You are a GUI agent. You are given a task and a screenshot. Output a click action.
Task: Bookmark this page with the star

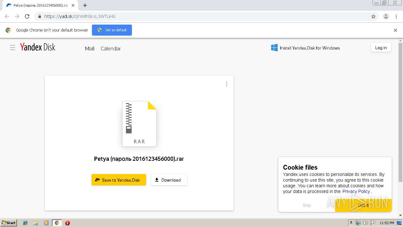[373, 16]
